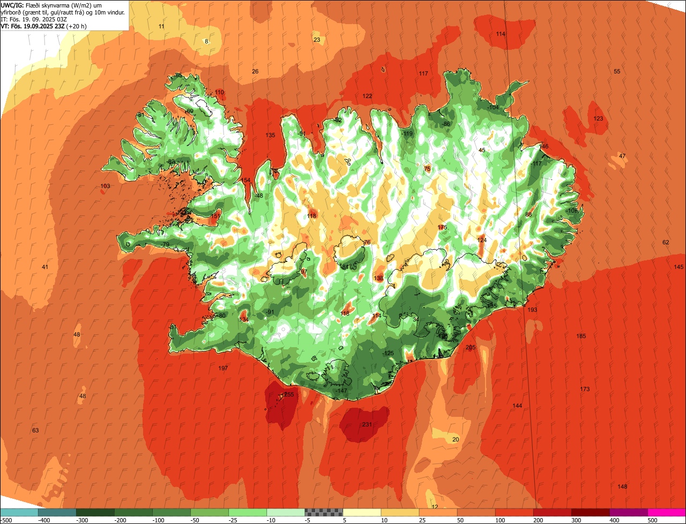Click the map value "103" west of Iceland
The height and width of the screenshot is (524, 686).
pos(105,186)
